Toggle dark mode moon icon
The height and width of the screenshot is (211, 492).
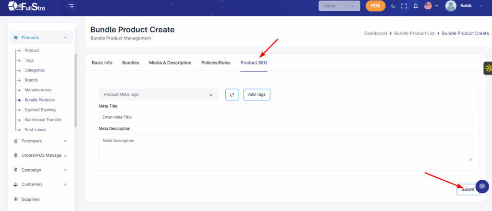click(393, 6)
